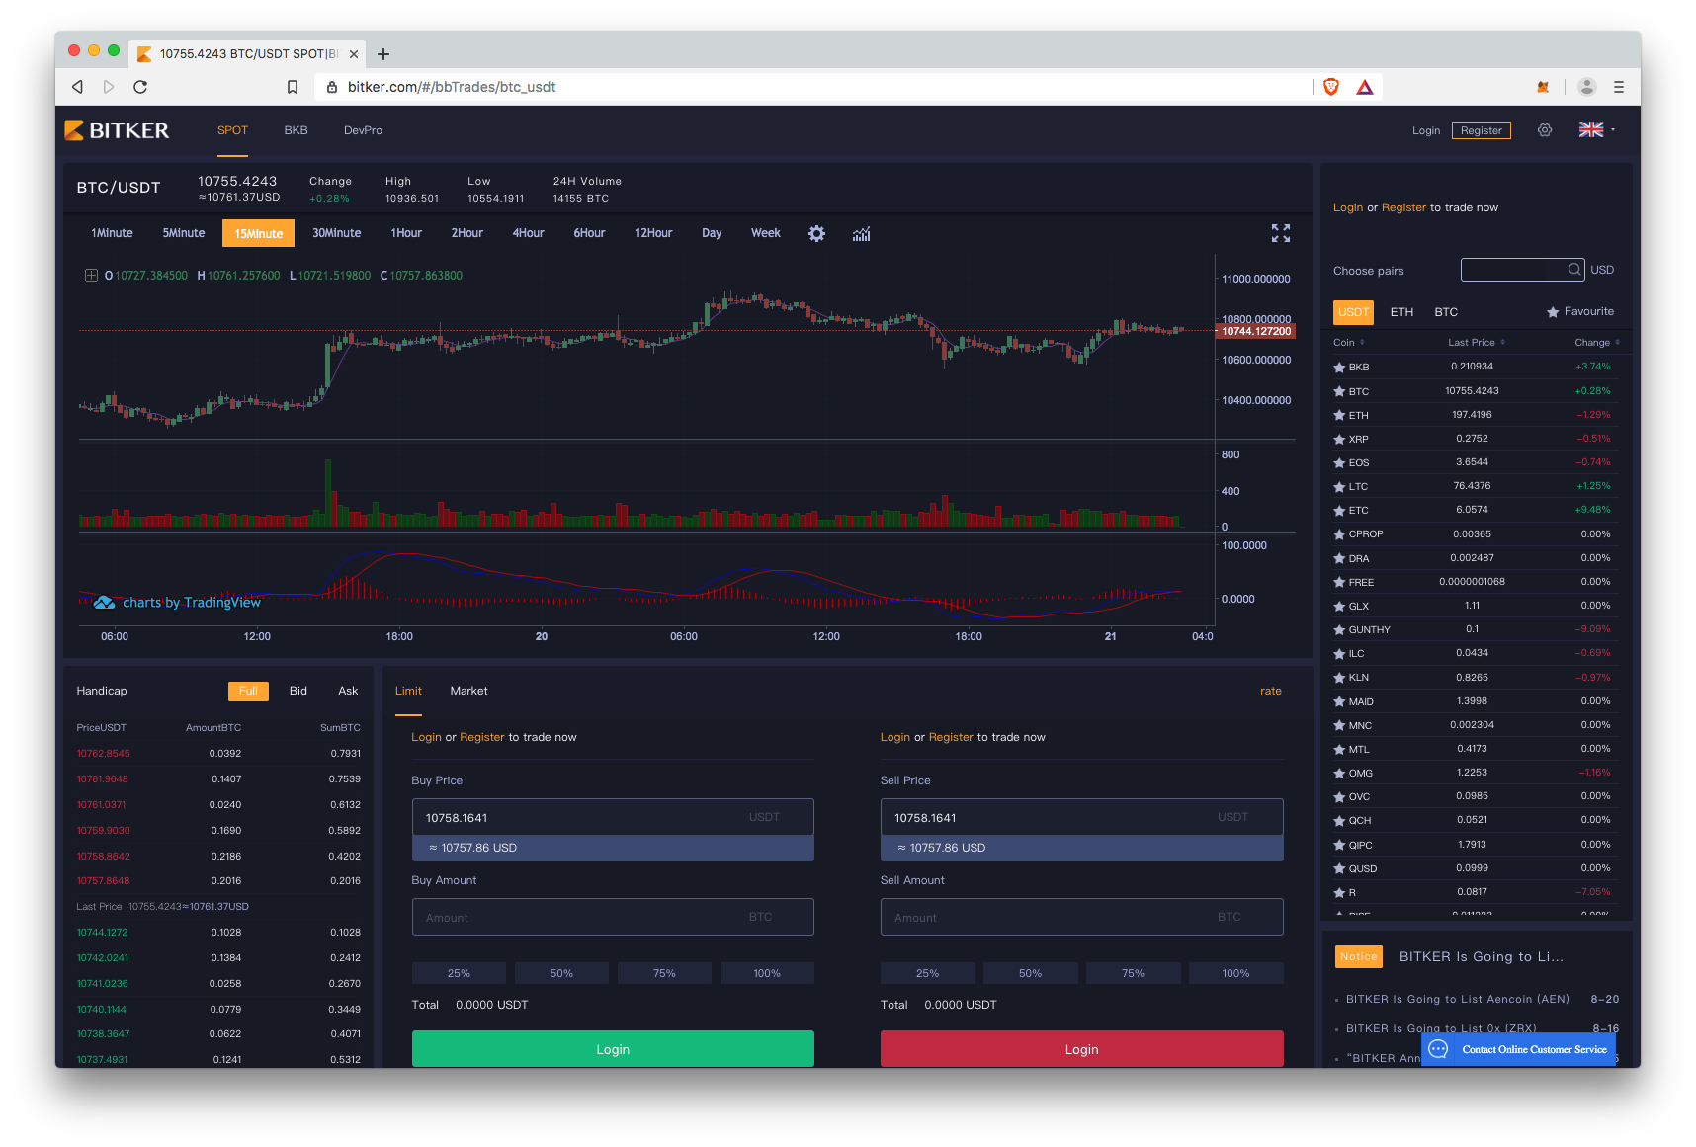This screenshot has width=1696, height=1147.
Task: Open chart settings gear icon
Action: pos(816,234)
